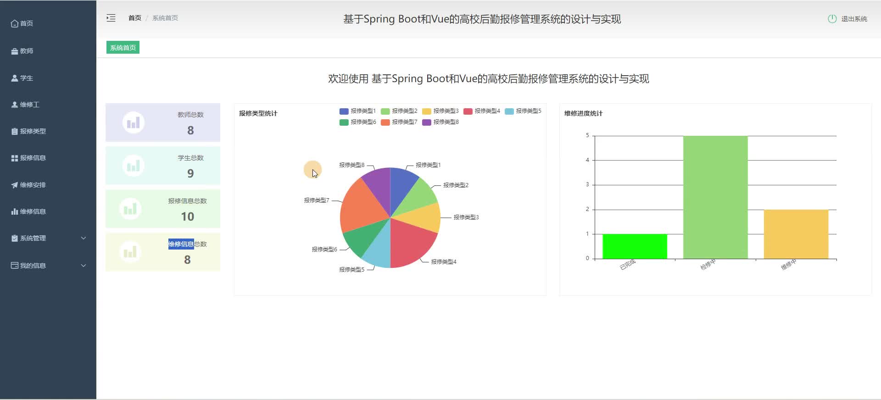This screenshot has width=881, height=400.
Task: Toggle 报修类型3 legend entry
Action: pyautogui.click(x=440, y=111)
